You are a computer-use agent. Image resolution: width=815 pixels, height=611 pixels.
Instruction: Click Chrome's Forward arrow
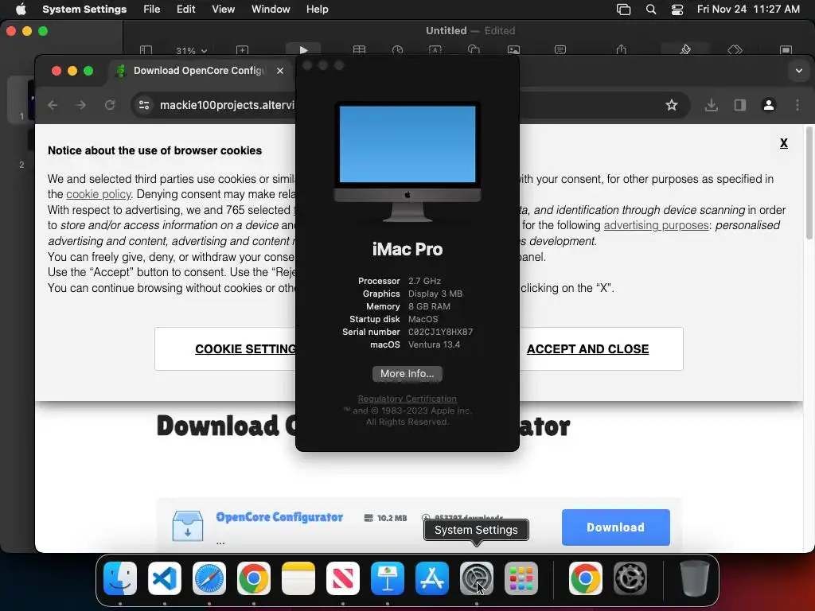[80, 105]
